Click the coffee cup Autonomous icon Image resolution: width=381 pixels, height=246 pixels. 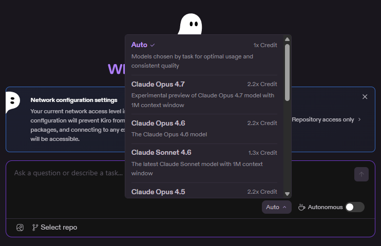[x=301, y=207]
